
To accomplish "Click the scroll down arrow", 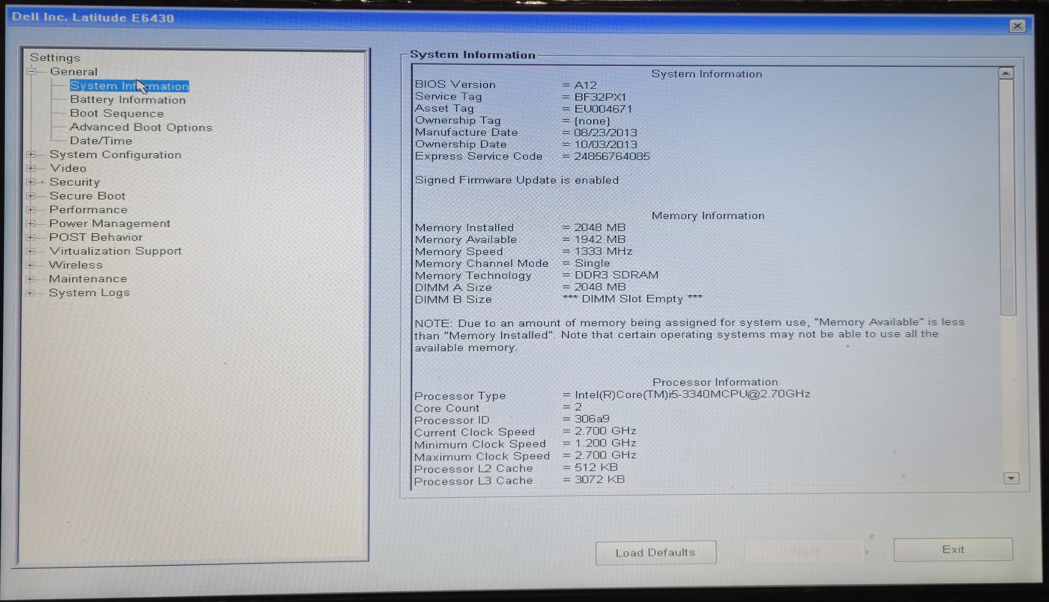I will [1011, 478].
